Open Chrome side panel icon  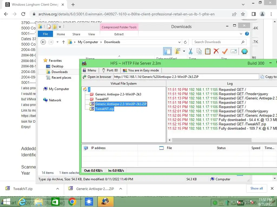tap(254, 14)
